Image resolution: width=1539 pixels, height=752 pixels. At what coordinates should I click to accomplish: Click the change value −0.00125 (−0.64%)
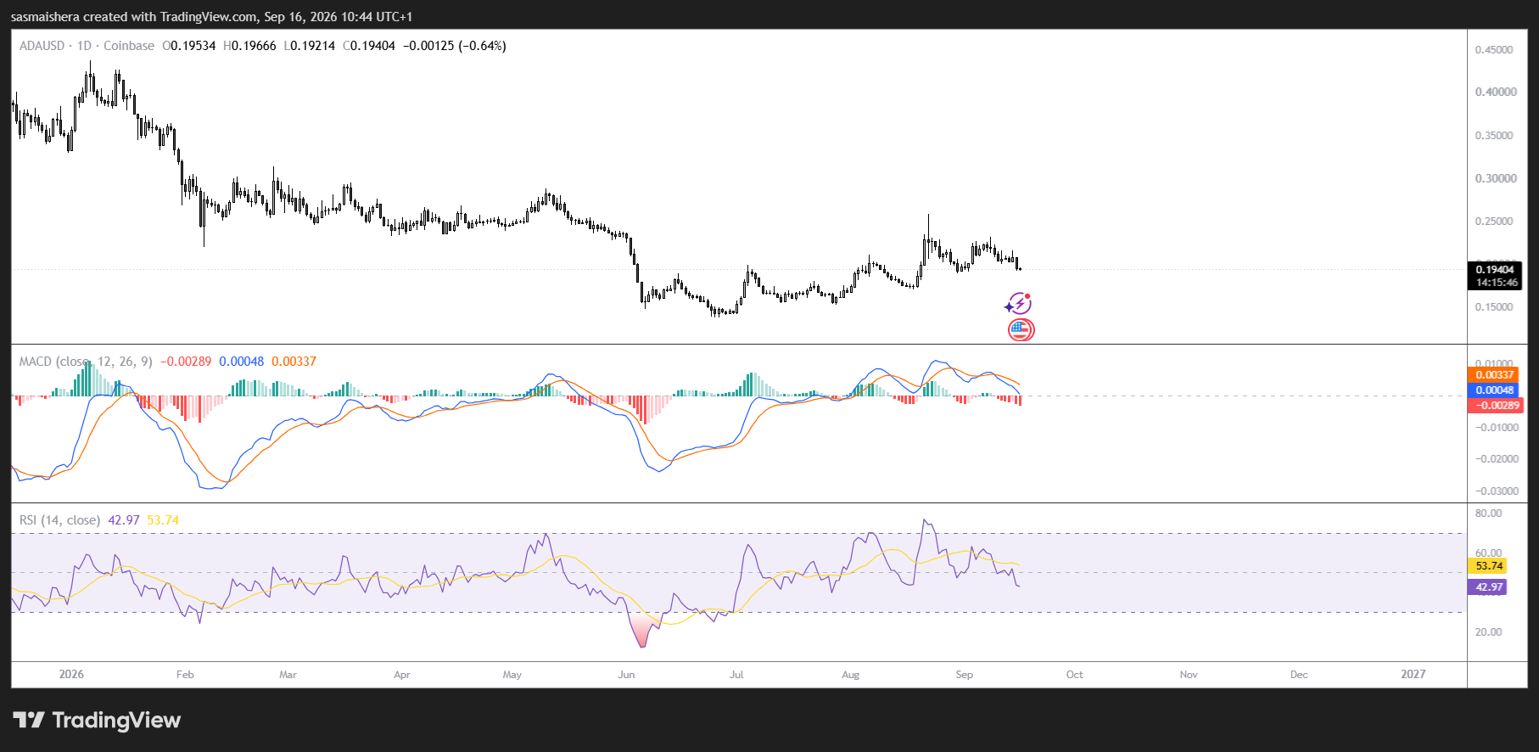(x=454, y=46)
